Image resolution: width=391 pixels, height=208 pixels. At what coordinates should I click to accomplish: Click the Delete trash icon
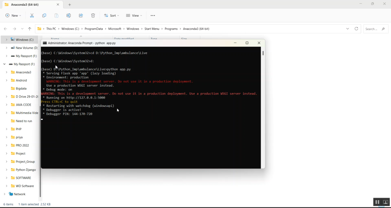pos(93,16)
